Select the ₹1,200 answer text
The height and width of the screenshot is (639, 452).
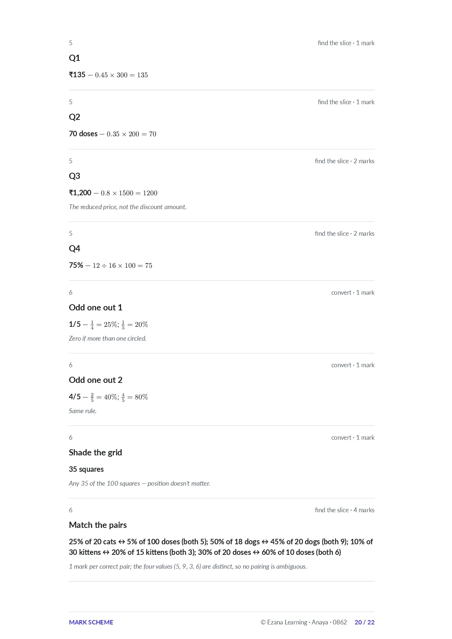(80, 193)
